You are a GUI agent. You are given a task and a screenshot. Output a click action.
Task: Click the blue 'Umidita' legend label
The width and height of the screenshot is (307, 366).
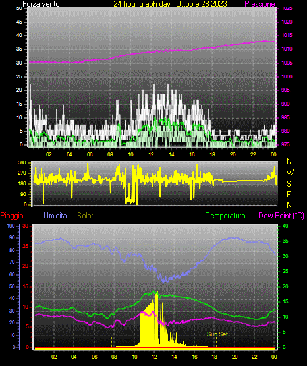click(x=55, y=216)
